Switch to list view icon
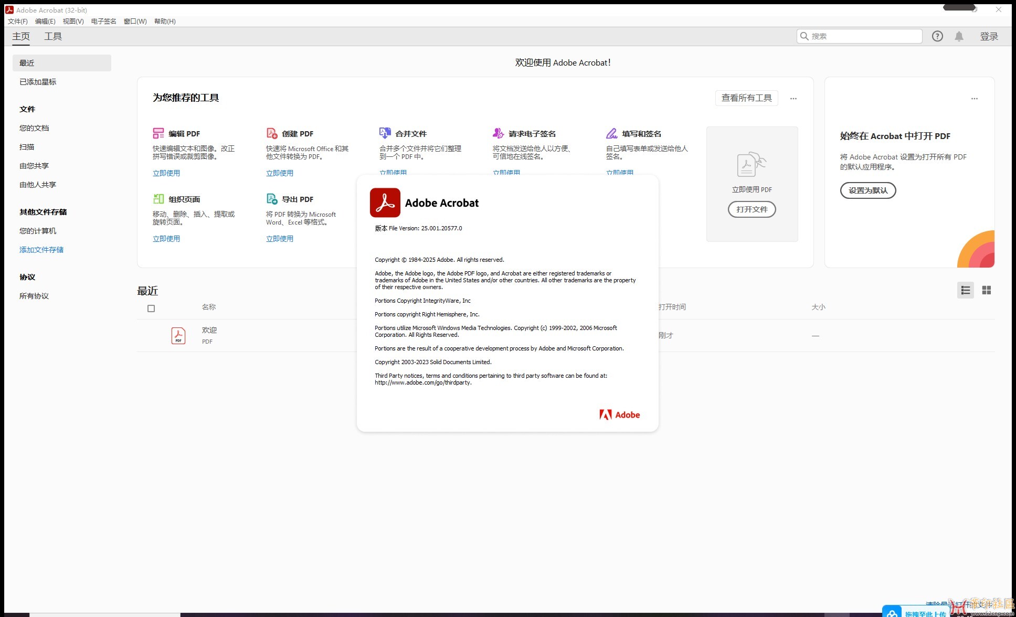The image size is (1016, 617). [966, 290]
